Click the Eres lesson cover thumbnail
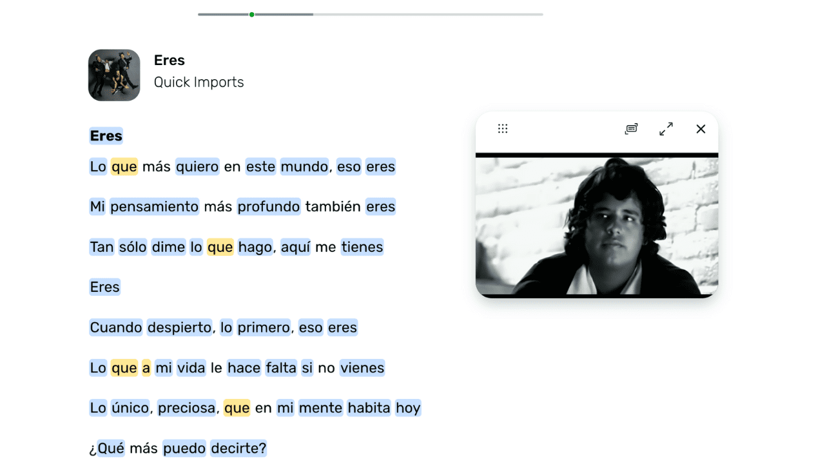 click(114, 75)
